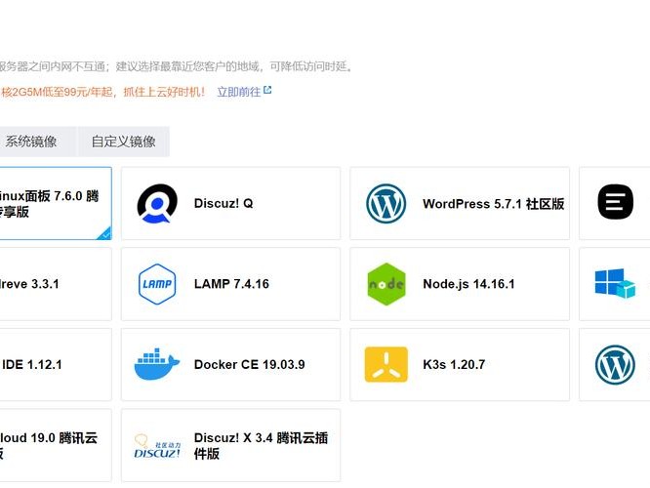Open the 立即前往 link
This screenshot has height=488, width=650.
pos(239,92)
